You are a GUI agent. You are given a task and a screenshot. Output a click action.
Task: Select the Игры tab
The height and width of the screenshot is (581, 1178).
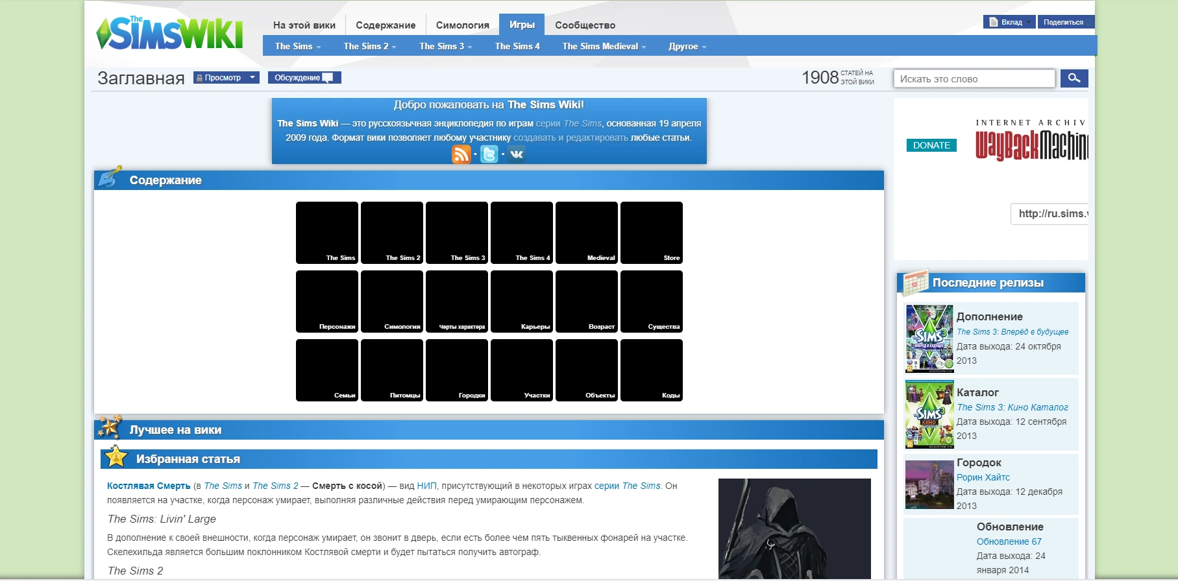pos(522,25)
